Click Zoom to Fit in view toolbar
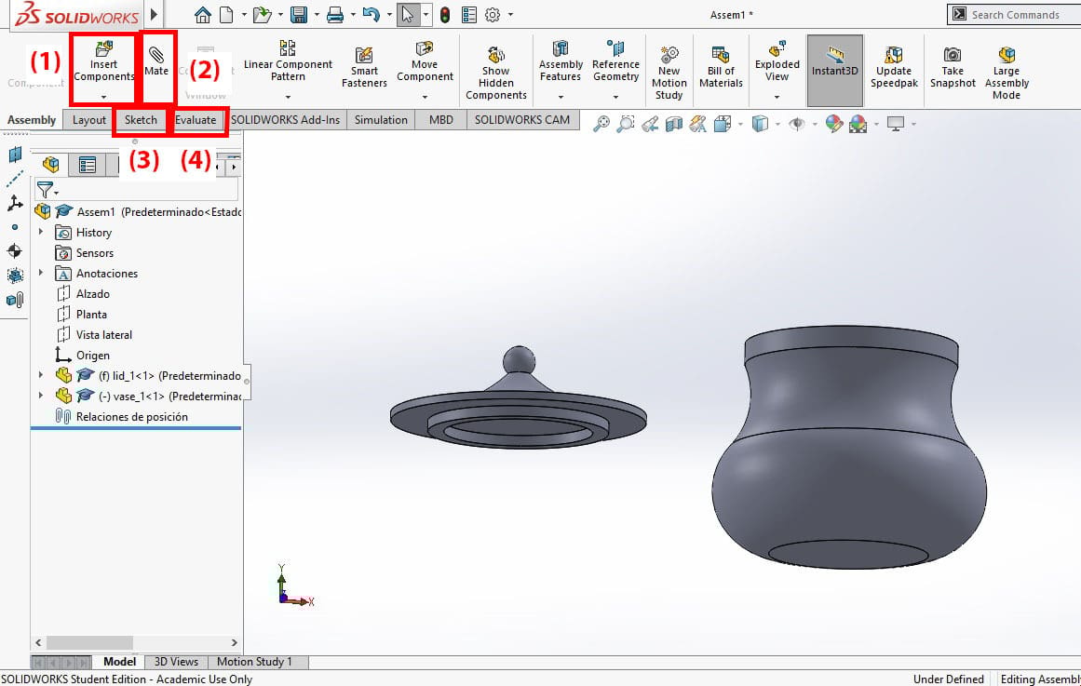The width and height of the screenshot is (1081, 686). [601, 124]
